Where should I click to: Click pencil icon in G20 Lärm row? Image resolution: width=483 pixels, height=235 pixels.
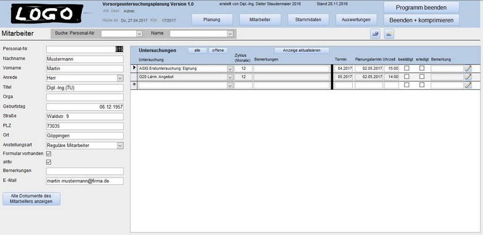[x=468, y=77]
